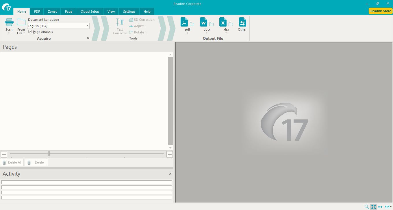Click the third Activity progress bar
393x210 pixels.
pyautogui.click(x=87, y=192)
